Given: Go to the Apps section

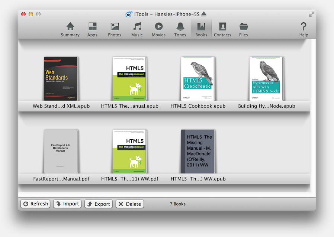Looking at the screenshot, I should pos(92,30).
